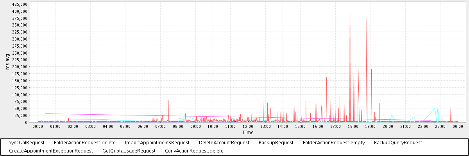Select FolderActionRequest.empty in the legend
Image resolution: width=469 pixels, height=156 pixels.
point(335,143)
